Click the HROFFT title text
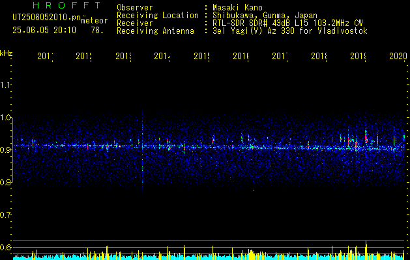 pos(66,5)
